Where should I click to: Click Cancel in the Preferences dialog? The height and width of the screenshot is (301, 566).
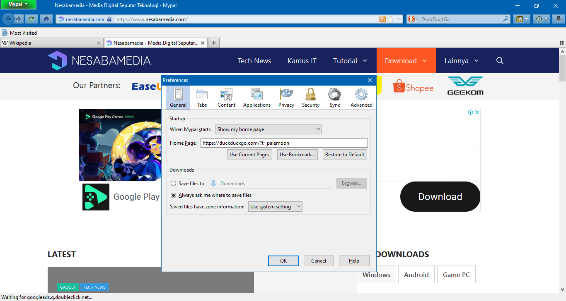click(319, 261)
